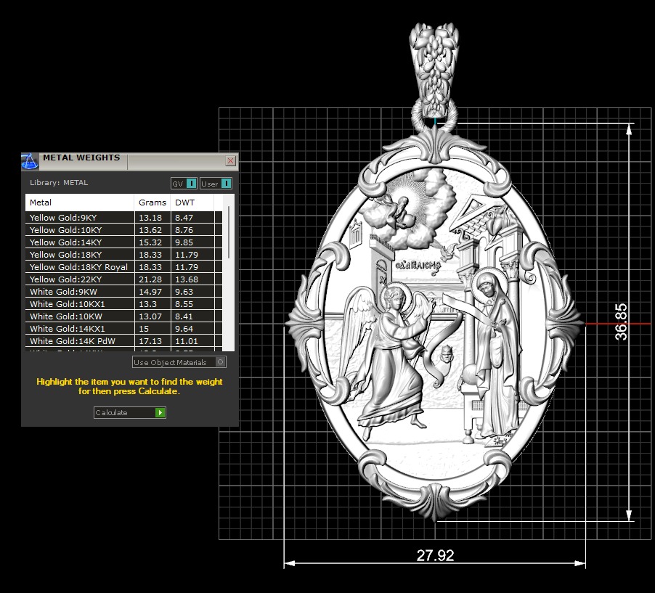Select the Yellow Gold:10KY row

pos(123,230)
